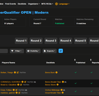Click the "0 matches" remaining value
Viewport: 99px width, 96px height.
[x=81, y=23]
